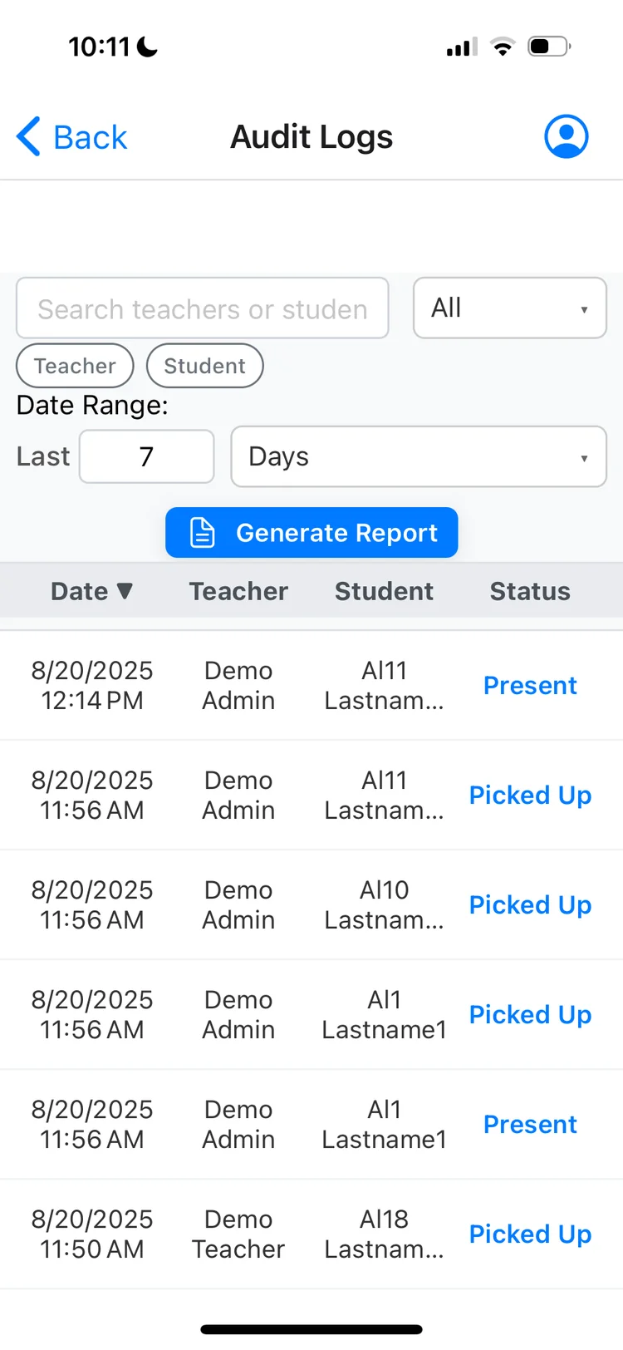Focus the search teachers or students field
623x1350 pixels.
tap(203, 308)
